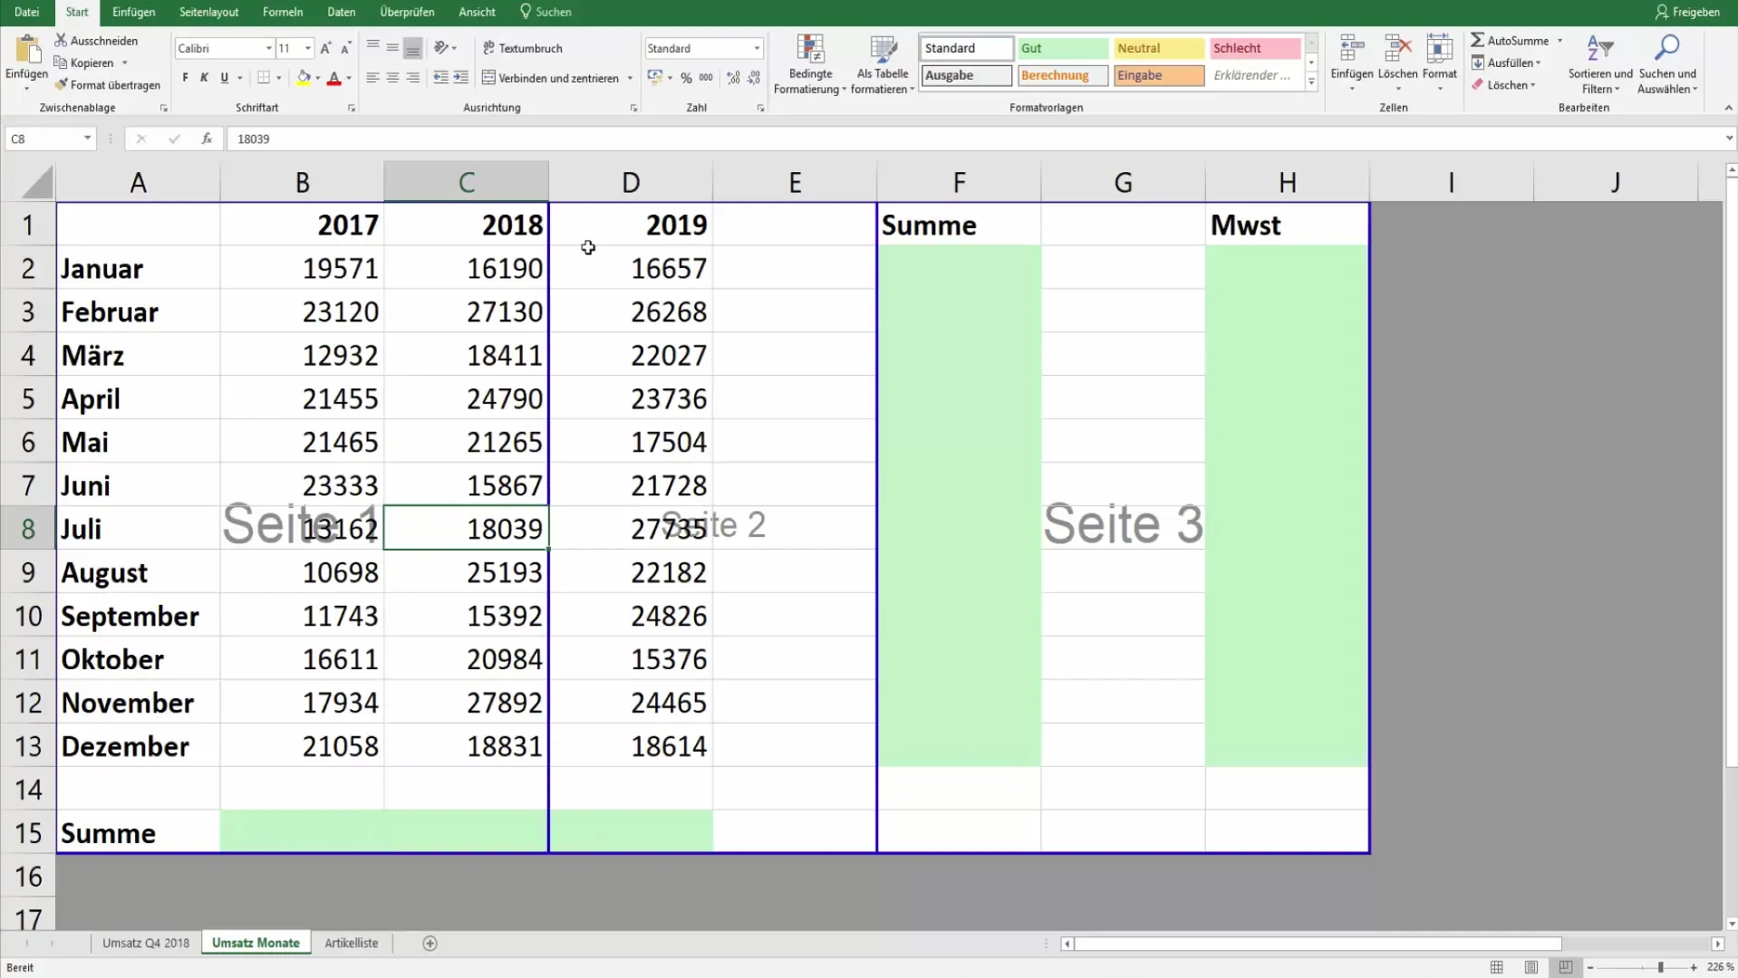Switch to Formeln ribbon tab
The width and height of the screenshot is (1738, 978).
coord(283,12)
